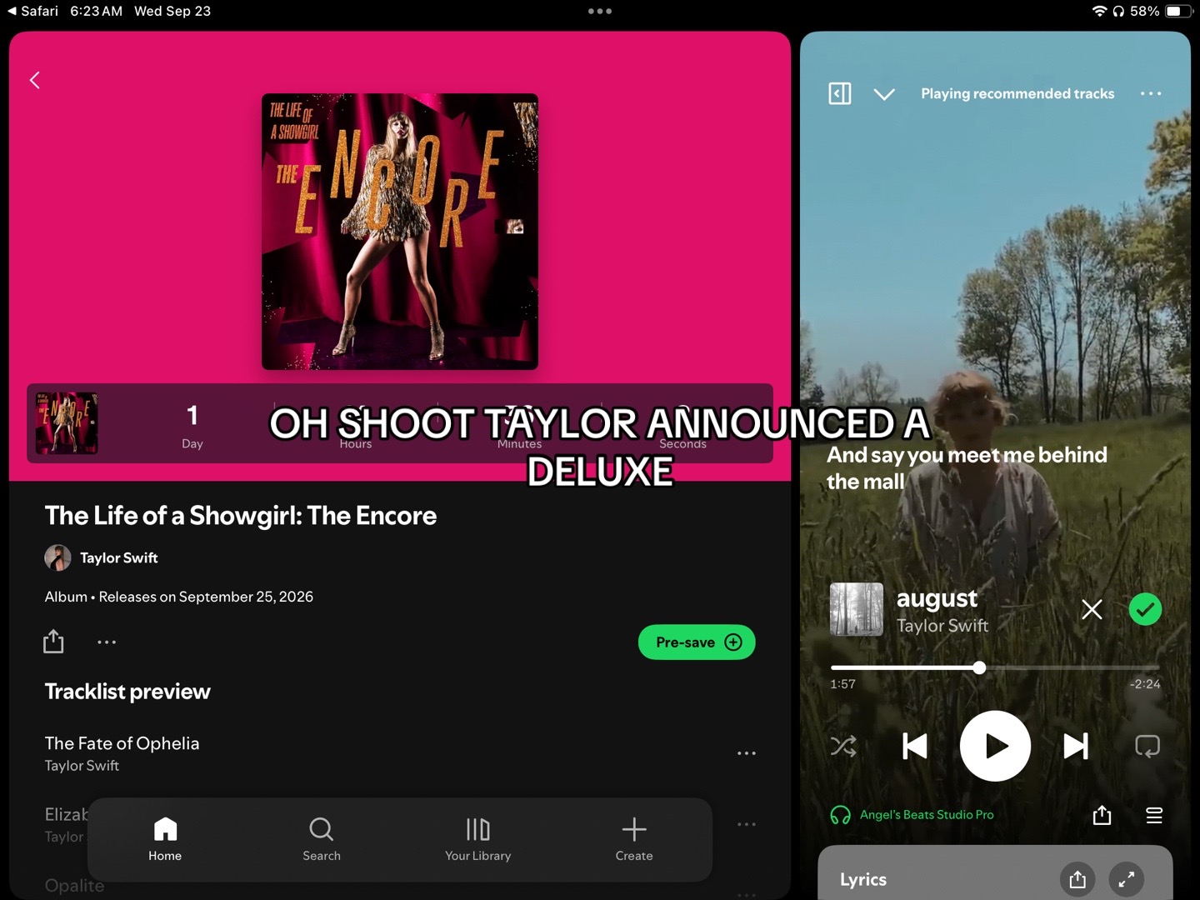Tap the Taylor Swift artist avatar
Screen dimensions: 1200x900
57,557
